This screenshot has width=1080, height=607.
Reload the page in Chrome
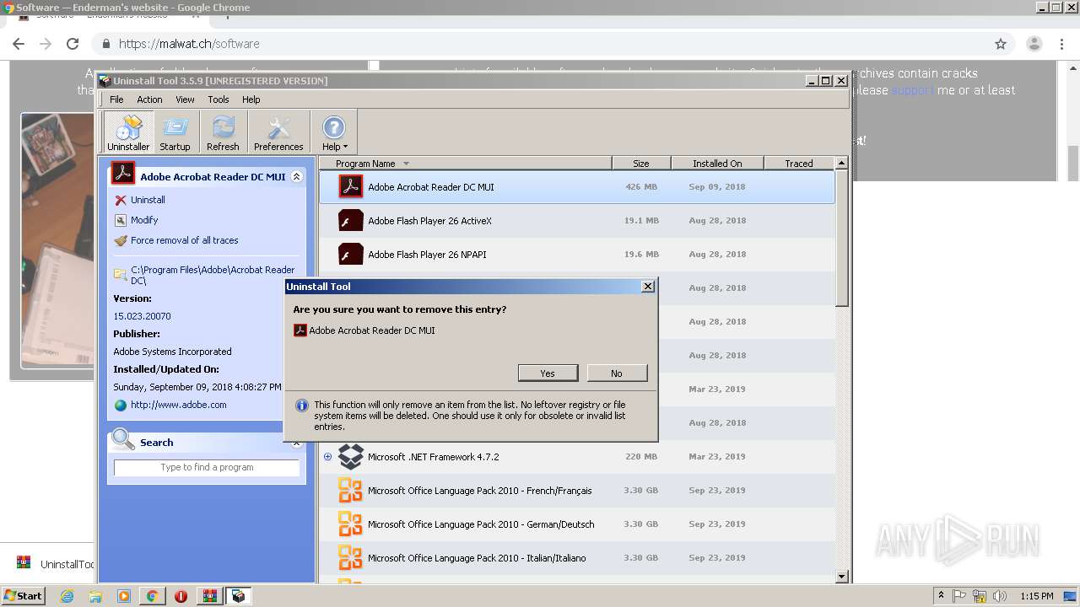(x=73, y=44)
